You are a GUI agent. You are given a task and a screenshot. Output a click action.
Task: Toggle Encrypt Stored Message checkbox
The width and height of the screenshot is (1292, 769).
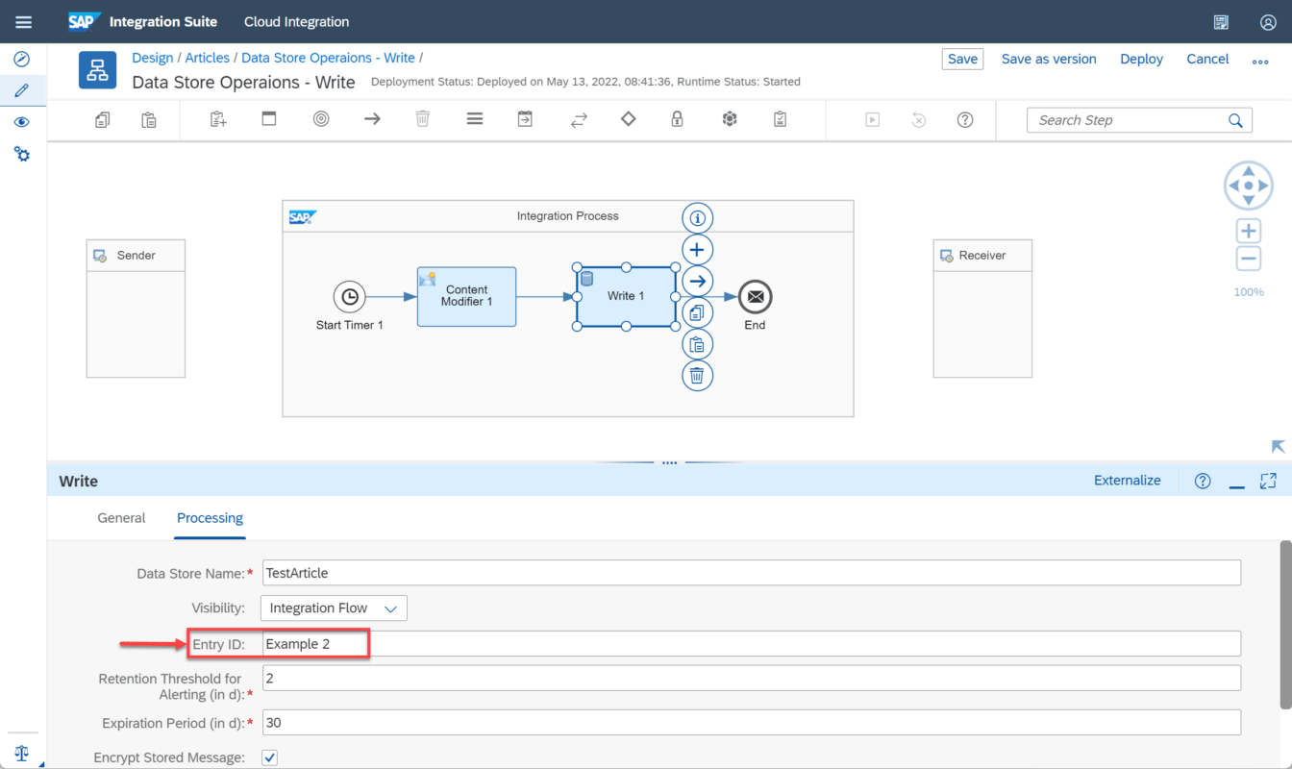coord(270,757)
